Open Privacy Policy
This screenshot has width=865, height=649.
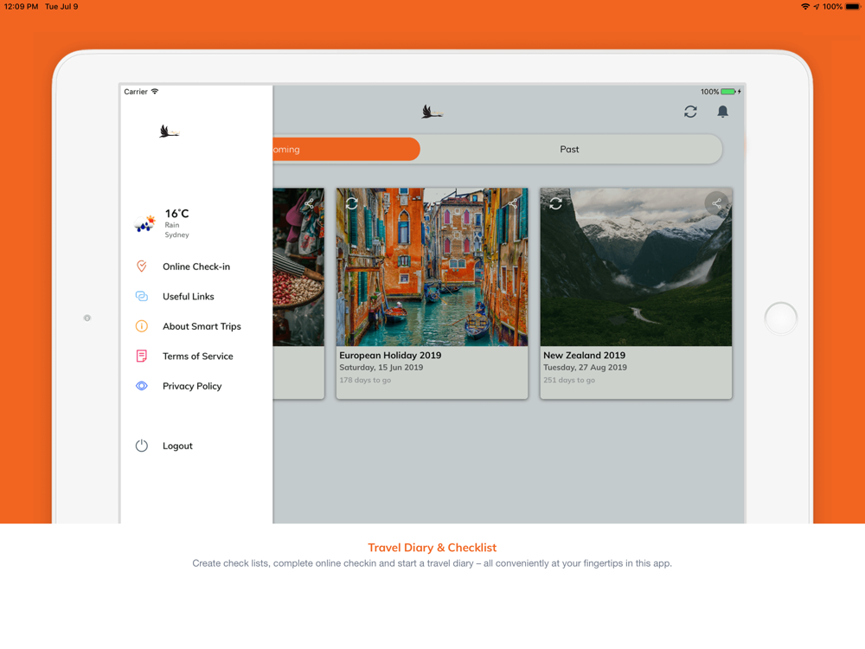tap(192, 386)
